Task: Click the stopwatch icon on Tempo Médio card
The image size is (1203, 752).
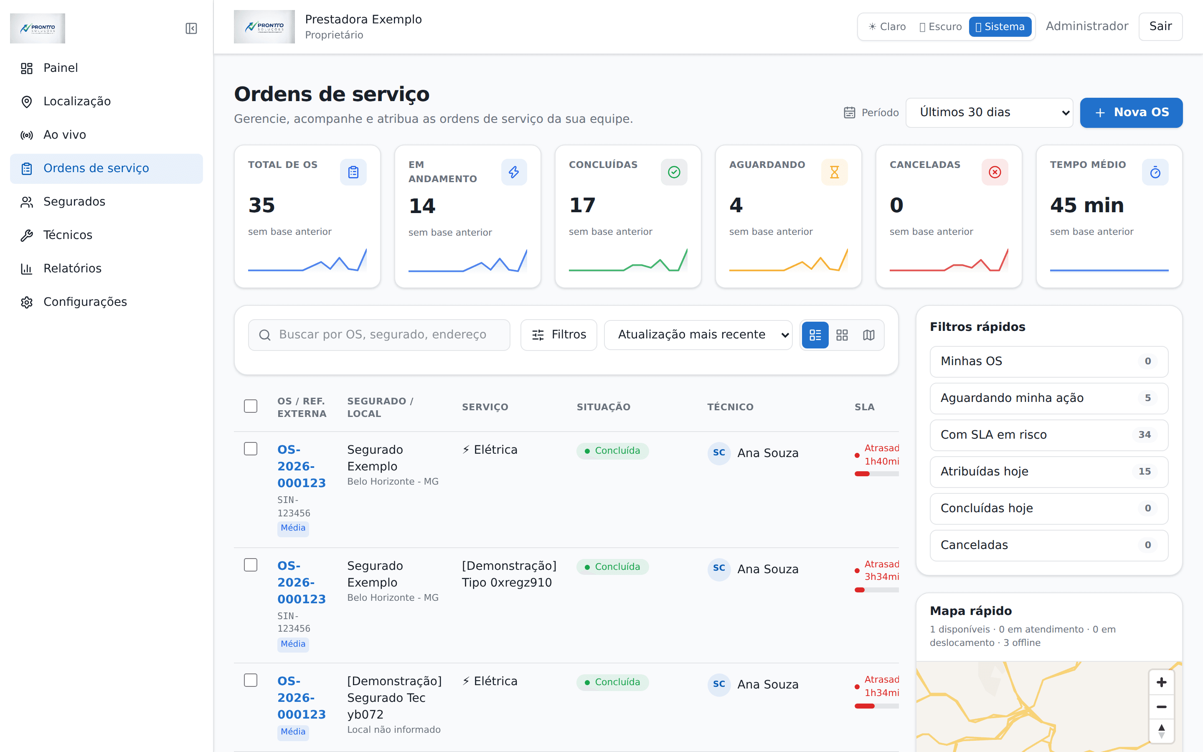Action: pos(1155,172)
